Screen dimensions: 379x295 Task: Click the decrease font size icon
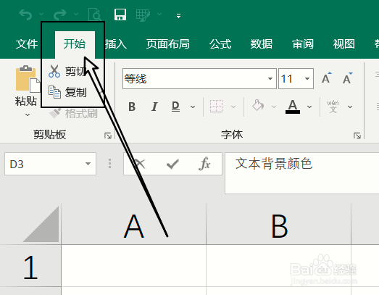(348, 78)
